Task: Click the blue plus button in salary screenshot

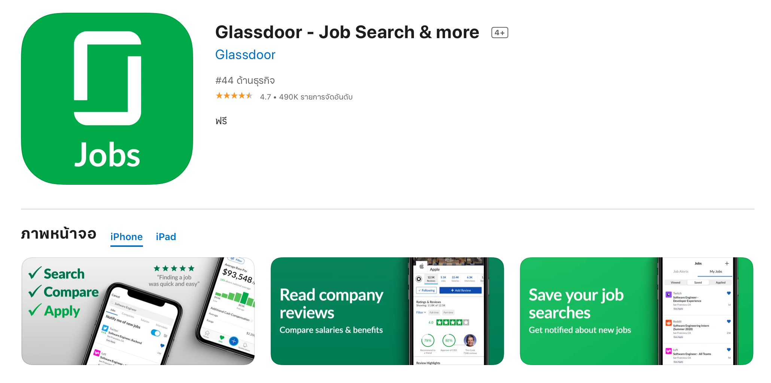Action: coord(234,341)
